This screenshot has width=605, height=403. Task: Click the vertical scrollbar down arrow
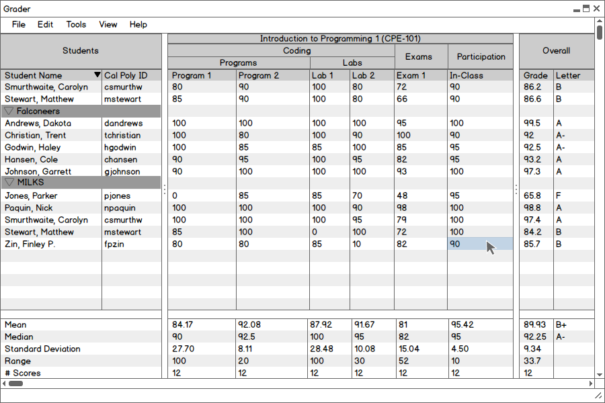[x=599, y=375]
